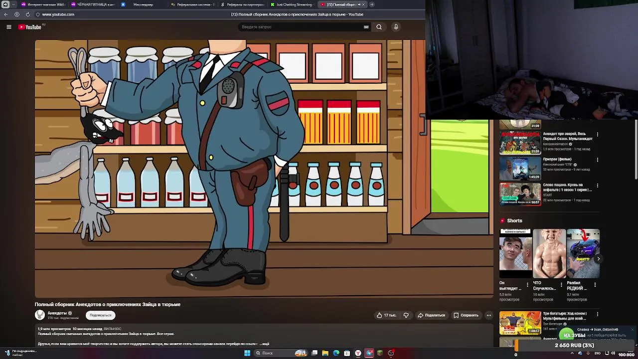Run search with the magnifier button
This screenshot has height=359, width=638.
[x=379, y=27]
